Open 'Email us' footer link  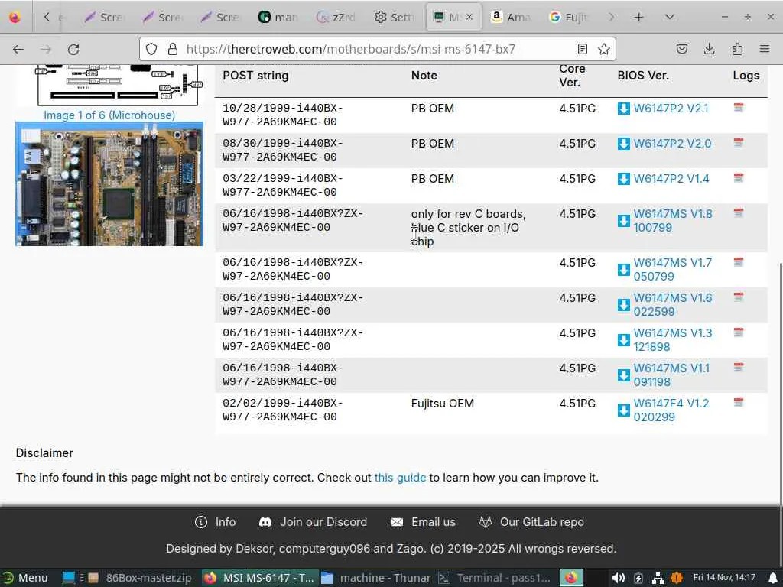click(423, 522)
